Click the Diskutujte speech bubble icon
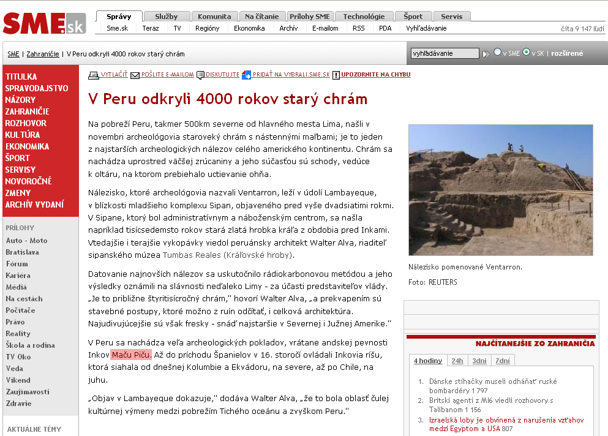The height and width of the screenshot is (436, 608). tap(200, 75)
